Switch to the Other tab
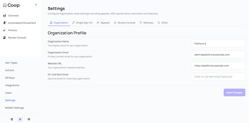Screen dimensions: 249x123 pyautogui.click(x=162, y=23)
